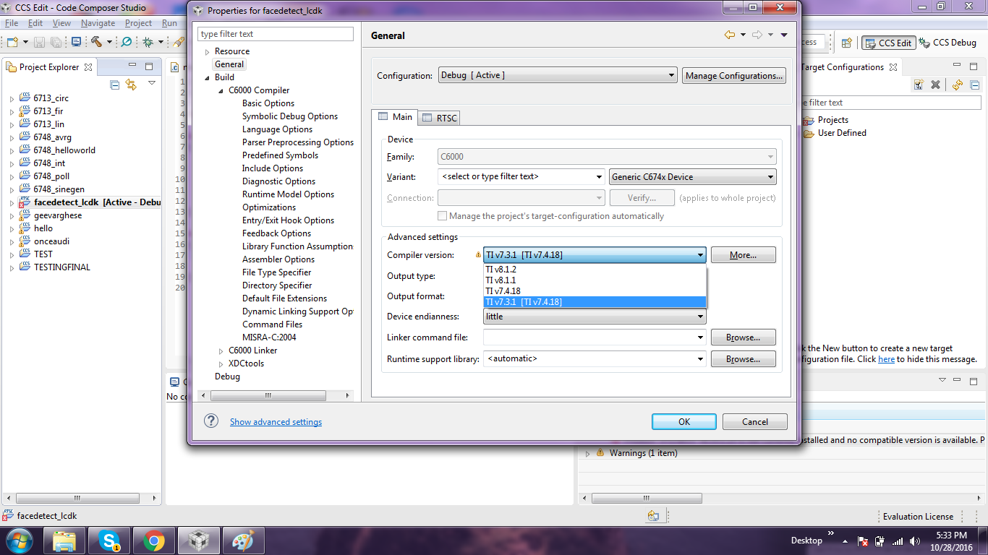Open the Device endianness dropdown
The height and width of the screenshot is (555, 988).
[595, 317]
